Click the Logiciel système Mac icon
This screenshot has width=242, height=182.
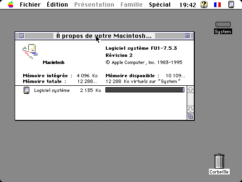[x=26, y=90]
